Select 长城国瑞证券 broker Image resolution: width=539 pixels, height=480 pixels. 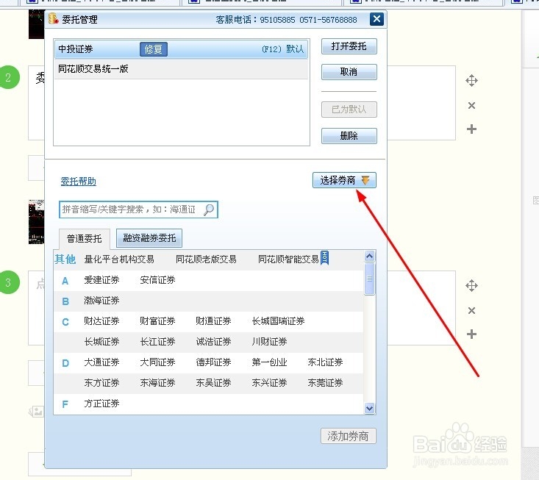click(x=278, y=321)
